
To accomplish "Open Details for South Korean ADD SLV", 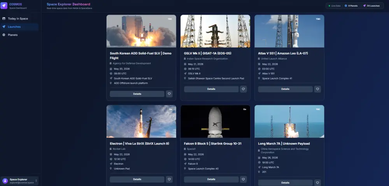I will click(x=137, y=94).
